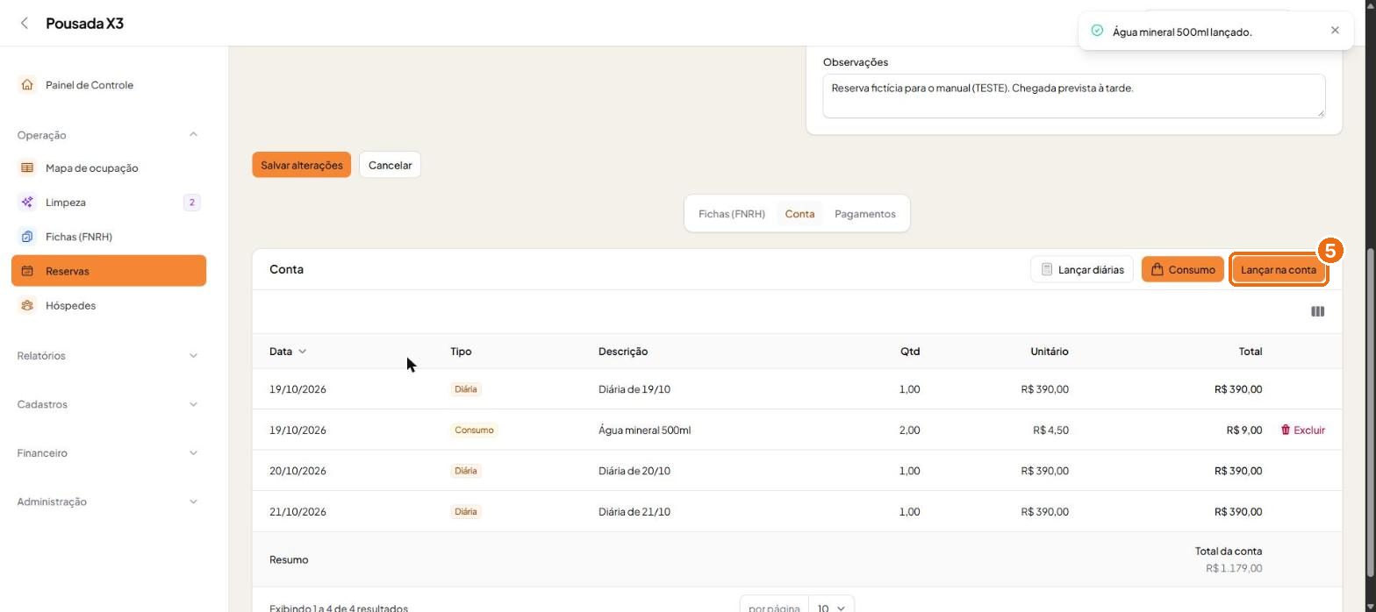Select the Conta tab
The image size is (1376, 612).
coord(799,213)
